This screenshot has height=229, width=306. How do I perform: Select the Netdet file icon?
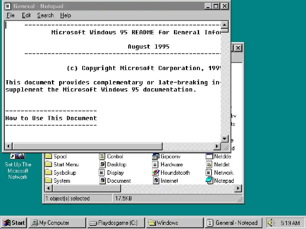(x=209, y=164)
